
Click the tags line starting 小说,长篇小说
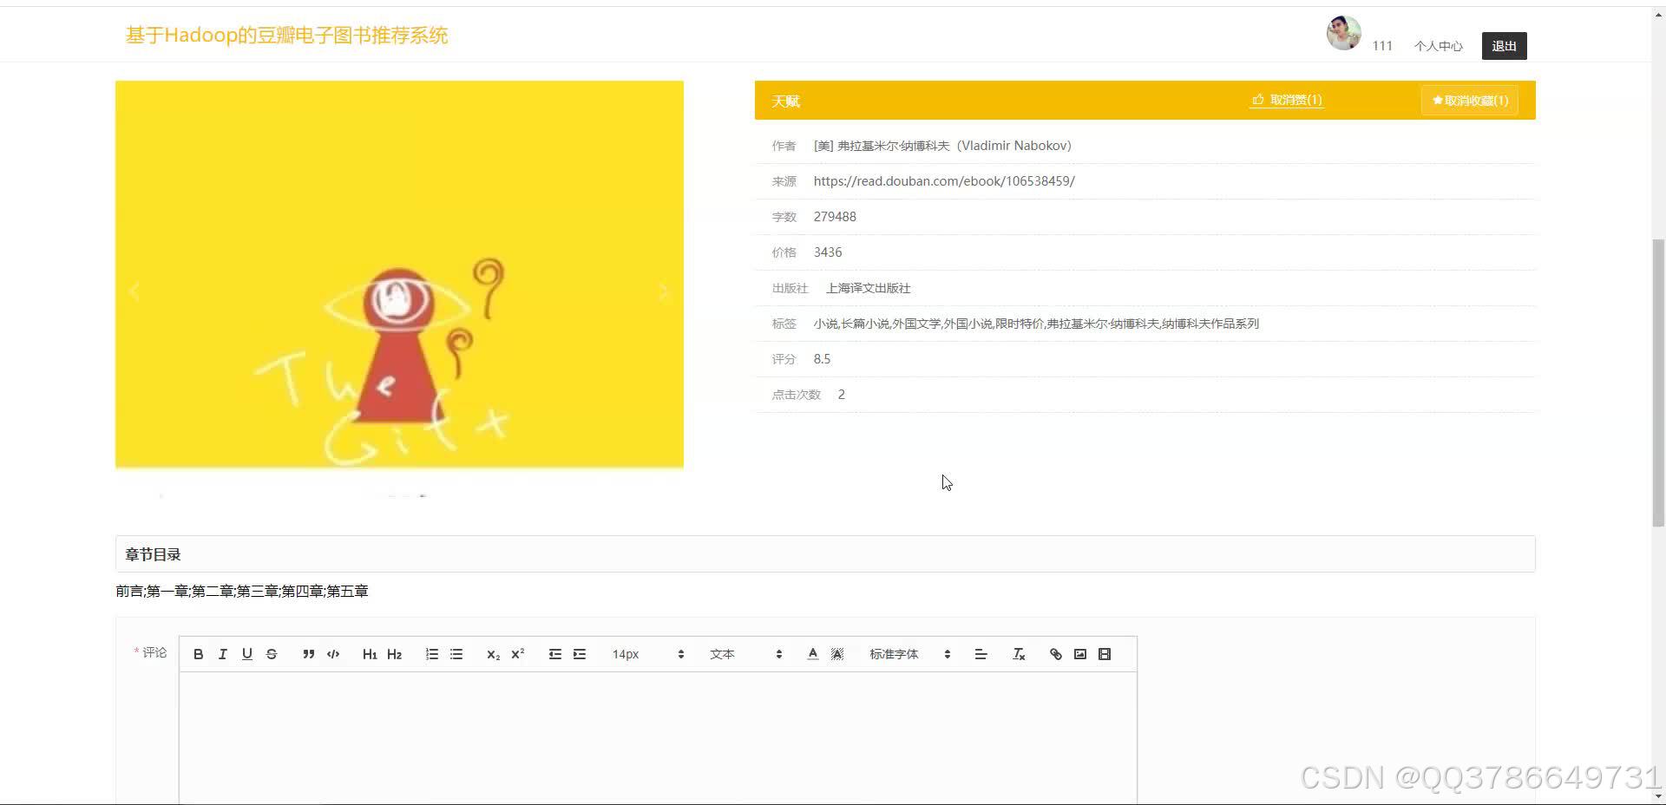tap(1036, 324)
